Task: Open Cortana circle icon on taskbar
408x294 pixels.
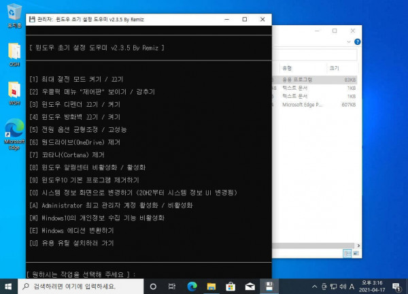Action: point(153,287)
